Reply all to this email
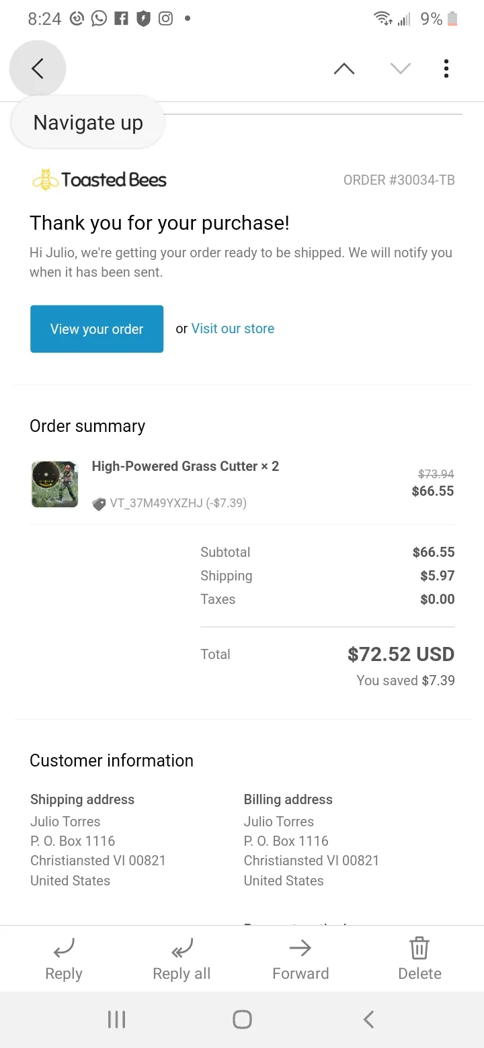484x1048 pixels. (182, 959)
